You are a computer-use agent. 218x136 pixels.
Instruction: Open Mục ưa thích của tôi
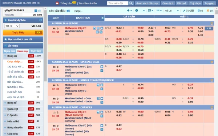click(23, 40)
